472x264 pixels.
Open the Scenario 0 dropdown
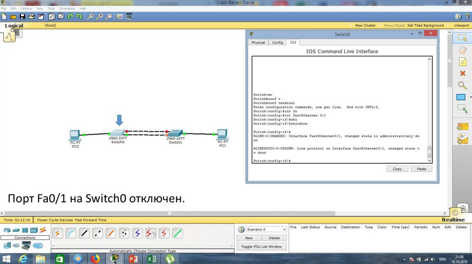point(266,230)
